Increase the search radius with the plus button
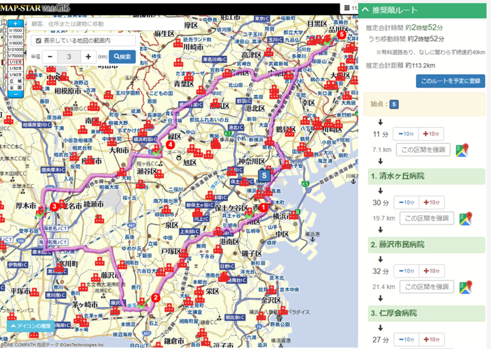Viewport: 491px width, 349px height. click(88, 57)
